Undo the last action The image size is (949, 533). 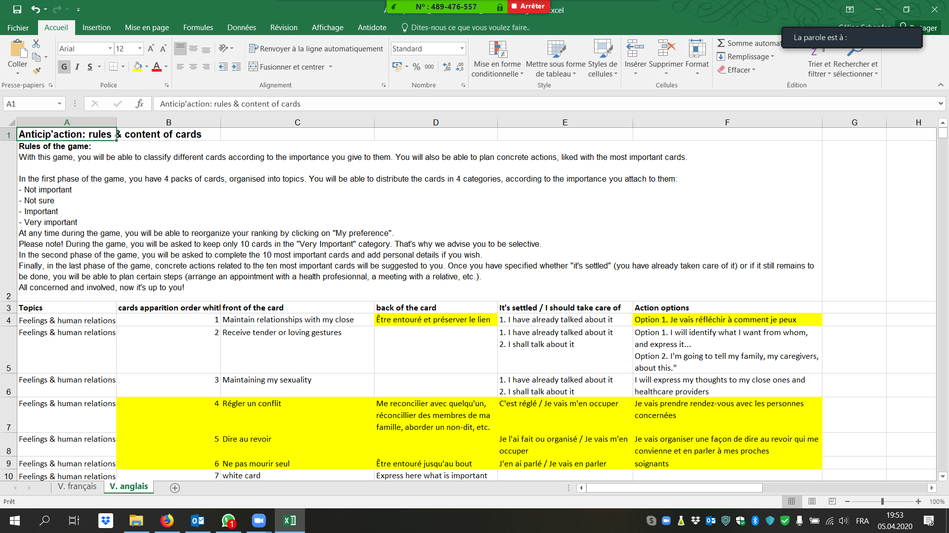[x=36, y=9]
